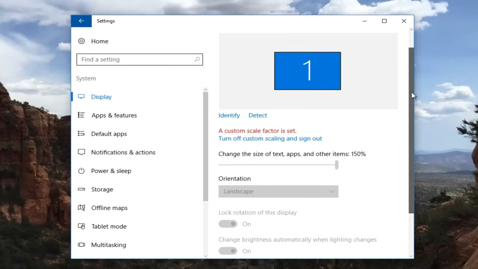478x269 pixels.
Task: Click the Home gear icon
Action: [x=81, y=41]
